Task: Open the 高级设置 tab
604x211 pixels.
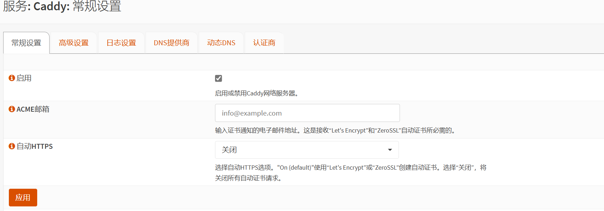Action: pyautogui.click(x=74, y=43)
